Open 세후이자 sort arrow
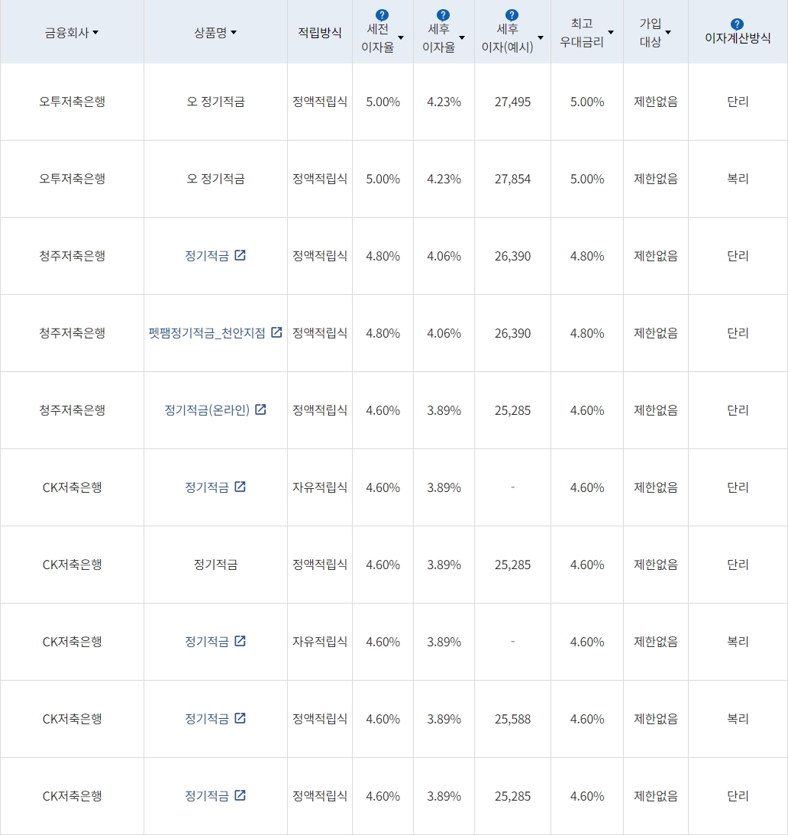 [540, 37]
